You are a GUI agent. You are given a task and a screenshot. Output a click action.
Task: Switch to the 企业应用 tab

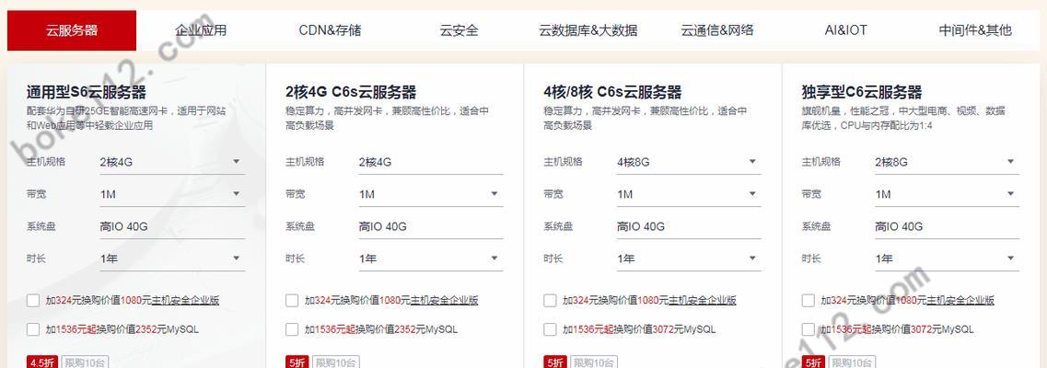click(201, 30)
